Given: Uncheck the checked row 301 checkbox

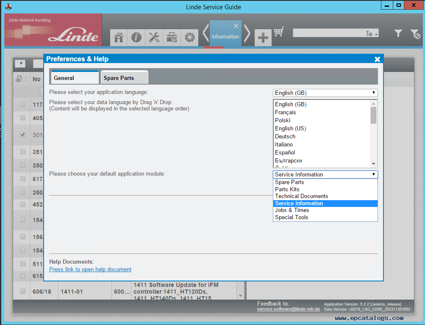Looking at the screenshot, I should 23,135.
